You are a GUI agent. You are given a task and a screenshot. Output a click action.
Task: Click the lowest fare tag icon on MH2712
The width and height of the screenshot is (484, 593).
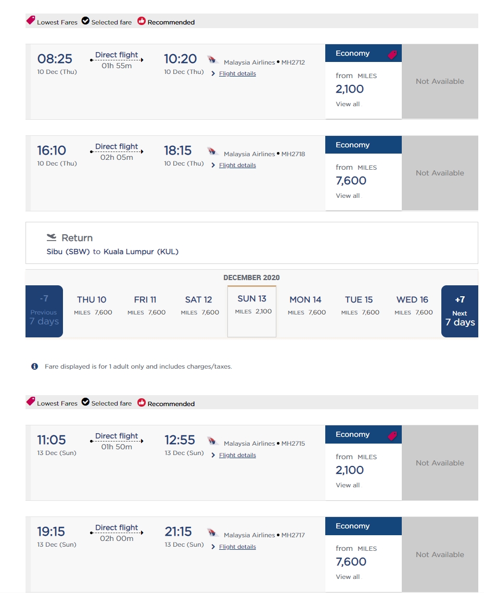392,55
